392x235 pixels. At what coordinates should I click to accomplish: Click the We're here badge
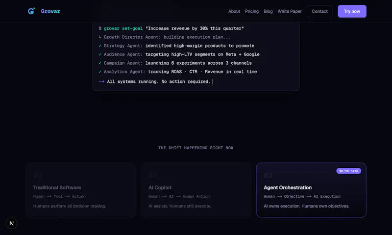click(x=348, y=171)
